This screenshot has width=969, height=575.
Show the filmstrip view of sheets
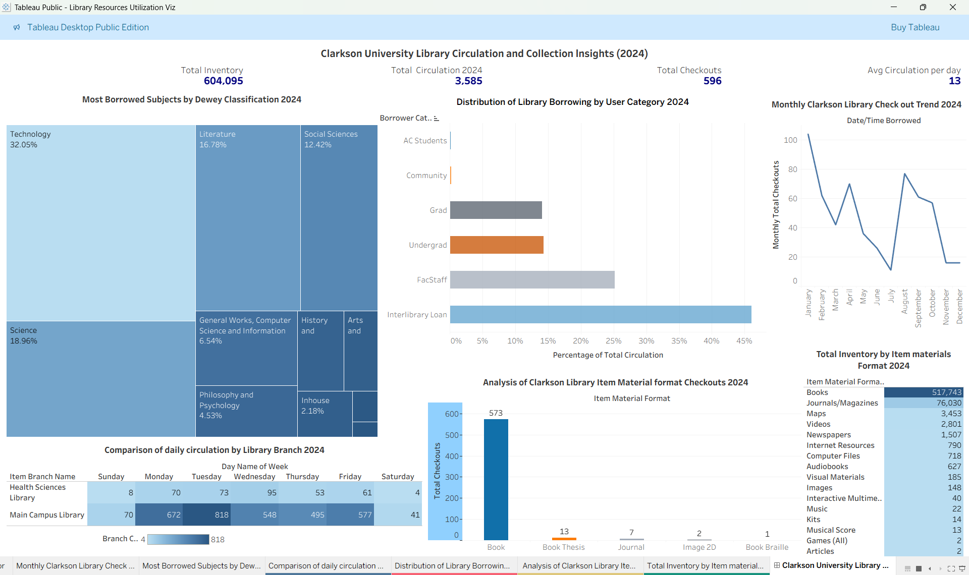tap(907, 568)
